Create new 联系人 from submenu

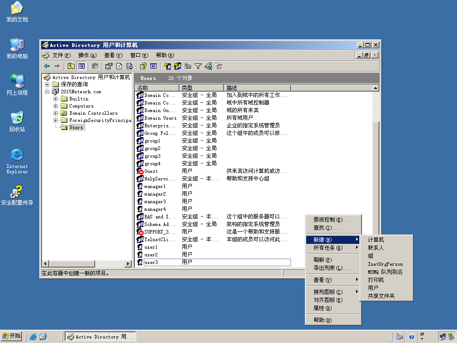pyautogui.click(x=386, y=248)
